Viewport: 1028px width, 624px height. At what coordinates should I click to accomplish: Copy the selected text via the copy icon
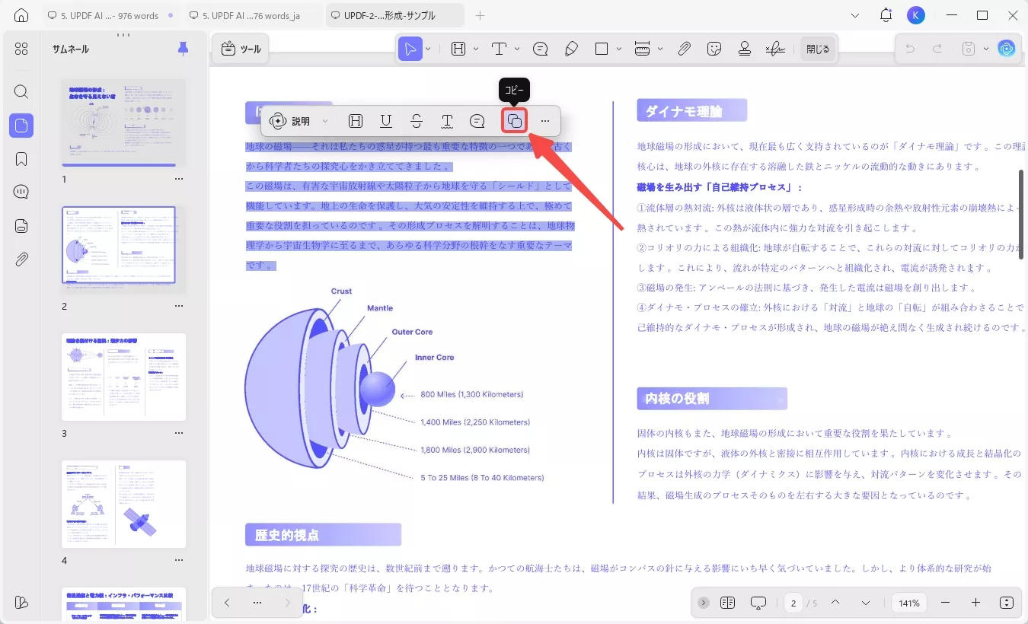[x=514, y=120]
